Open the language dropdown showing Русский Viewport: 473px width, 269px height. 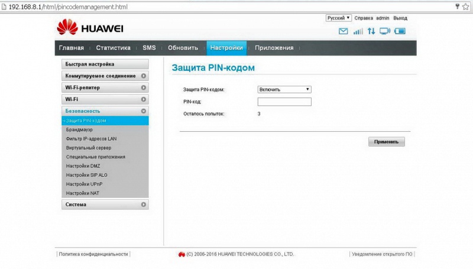(338, 18)
